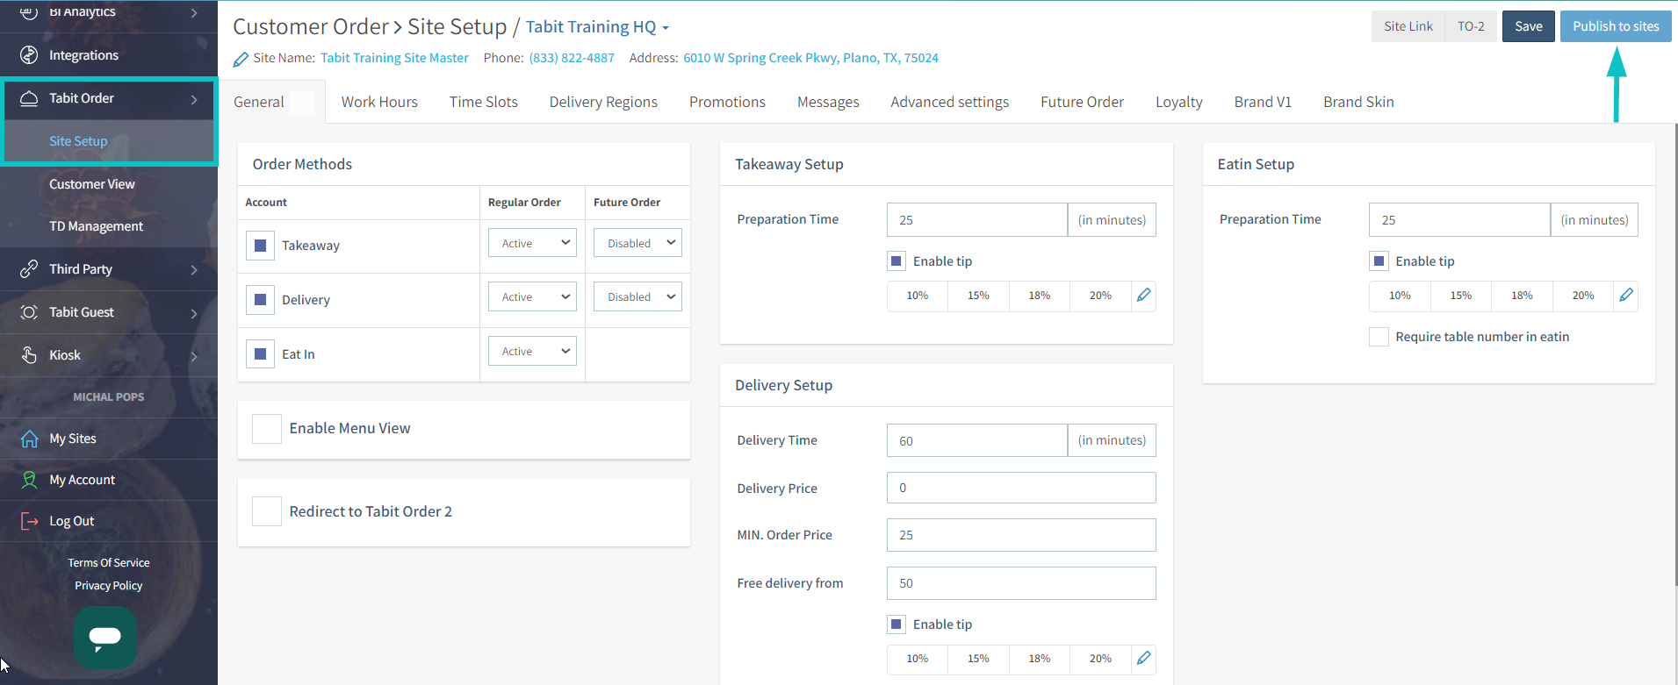Check the Enable Menu View box
The height and width of the screenshot is (685, 1678).
point(267,429)
